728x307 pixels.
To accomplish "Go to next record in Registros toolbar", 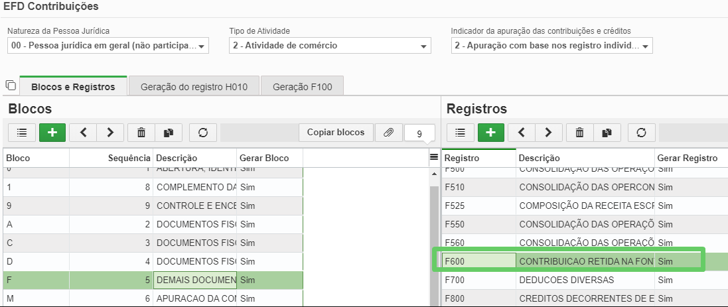I will [548, 133].
